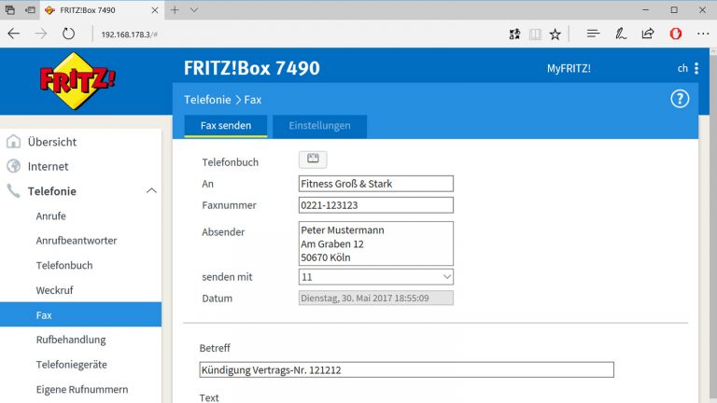Screen dimensions: 717x403
Task: Open the 'senden mit' dropdown
Action: [376, 277]
